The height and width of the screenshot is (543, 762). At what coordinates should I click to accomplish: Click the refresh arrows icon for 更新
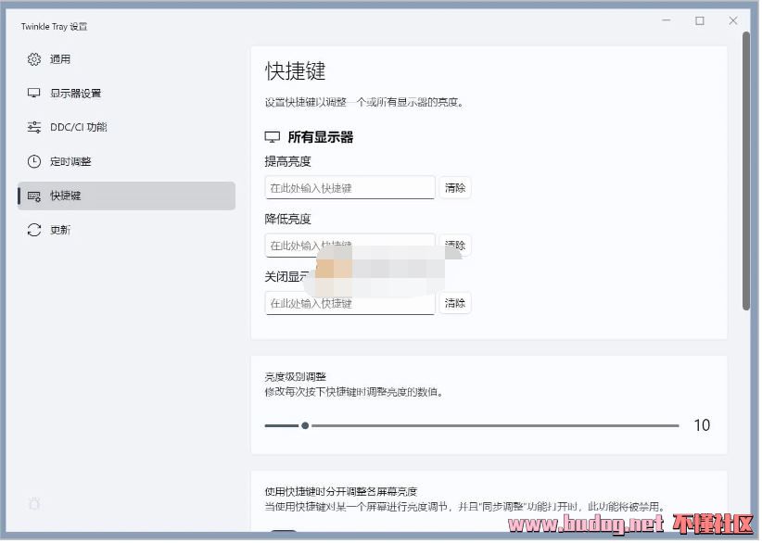[34, 230]
